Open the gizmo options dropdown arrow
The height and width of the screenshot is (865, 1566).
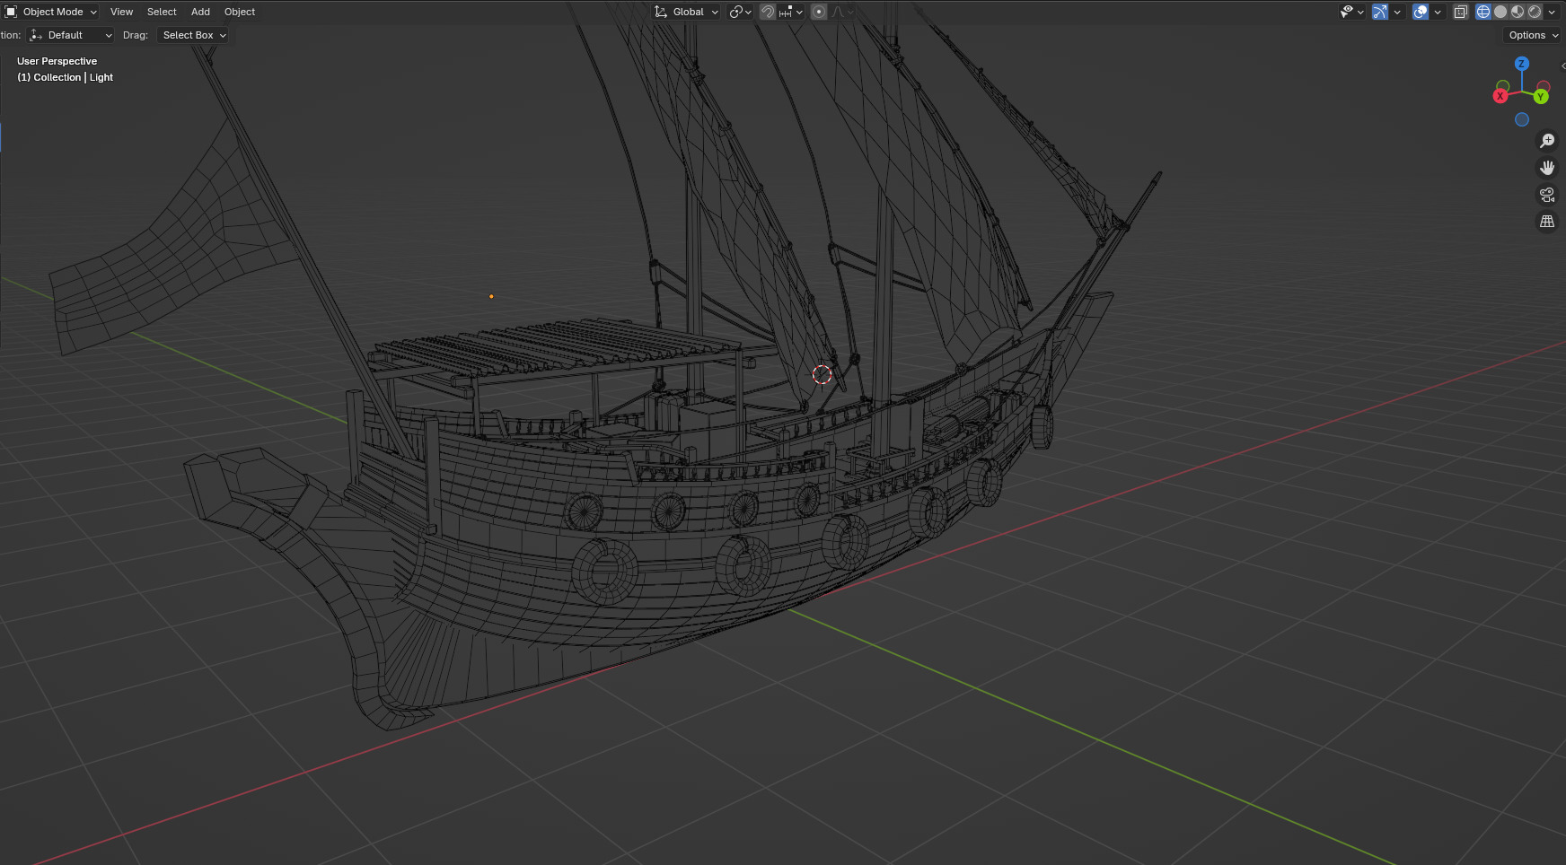pyautogui.click(x=1397, y=12)
